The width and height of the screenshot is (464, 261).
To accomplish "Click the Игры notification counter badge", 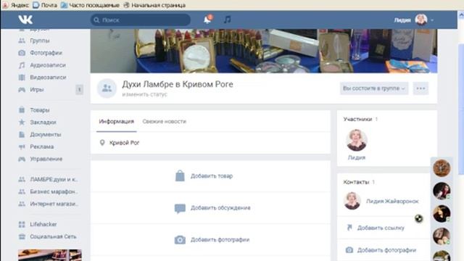I will [79, 89].
